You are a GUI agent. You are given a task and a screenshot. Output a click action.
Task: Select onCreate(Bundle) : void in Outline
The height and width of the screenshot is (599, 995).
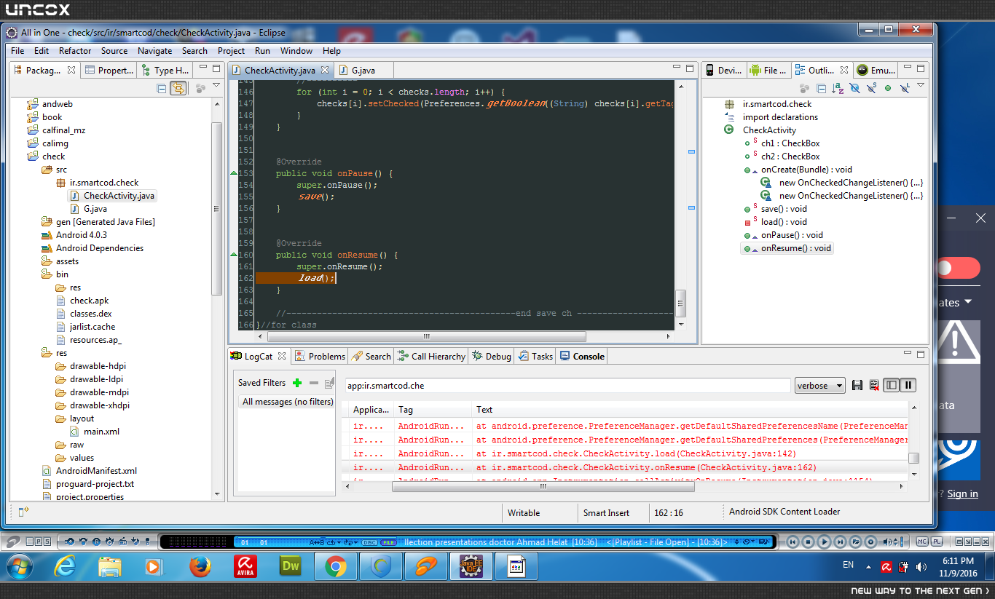798,170
